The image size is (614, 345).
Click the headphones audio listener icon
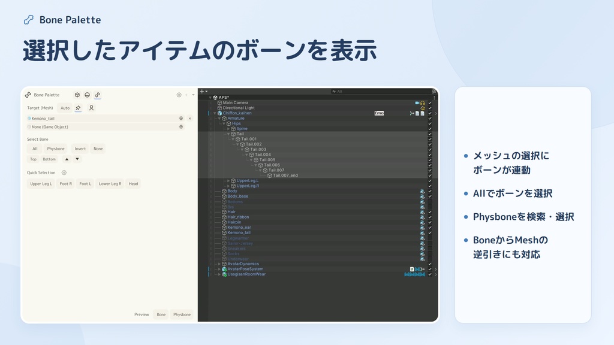click(423, 103)
